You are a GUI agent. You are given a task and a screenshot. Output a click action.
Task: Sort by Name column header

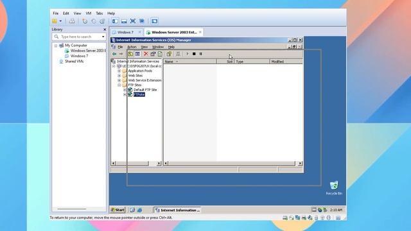pyautogui.click(x=190, y=62)
